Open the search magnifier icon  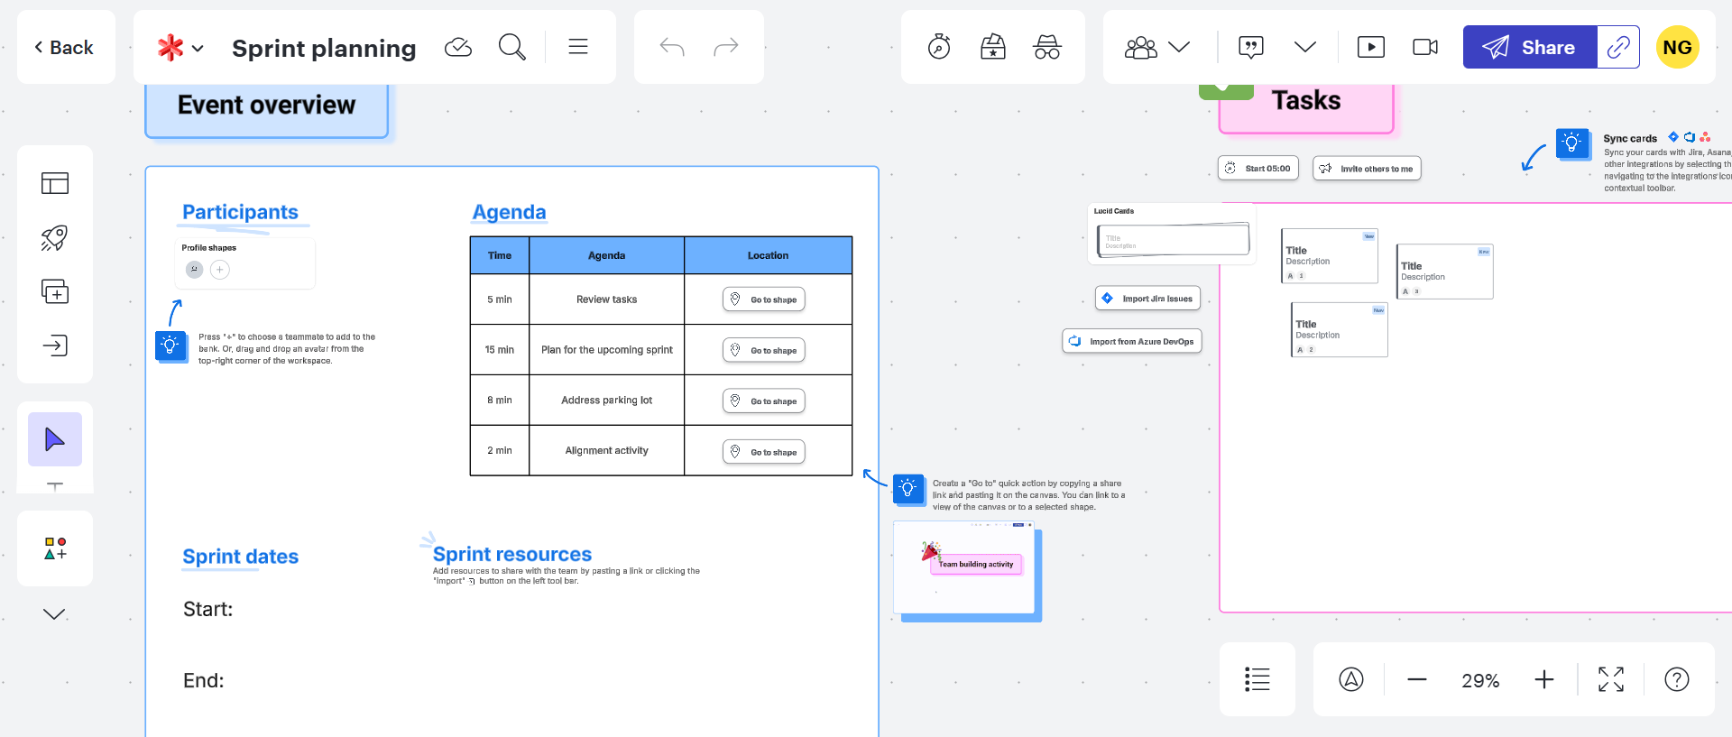[512, 47]
